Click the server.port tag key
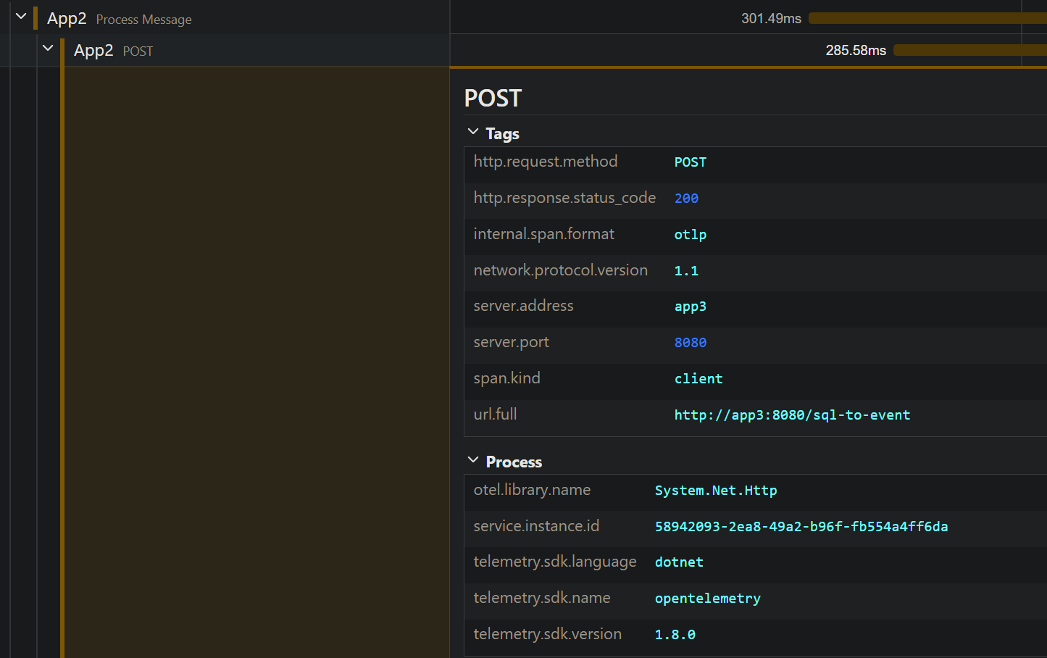Image resolution: width=1047 pixels, height=658 pixels. [x=511, y=342]
